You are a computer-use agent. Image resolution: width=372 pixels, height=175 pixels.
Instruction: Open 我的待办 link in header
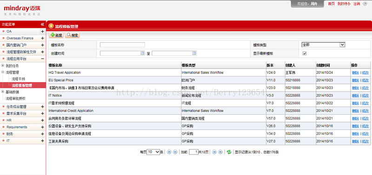click(344, 4)
